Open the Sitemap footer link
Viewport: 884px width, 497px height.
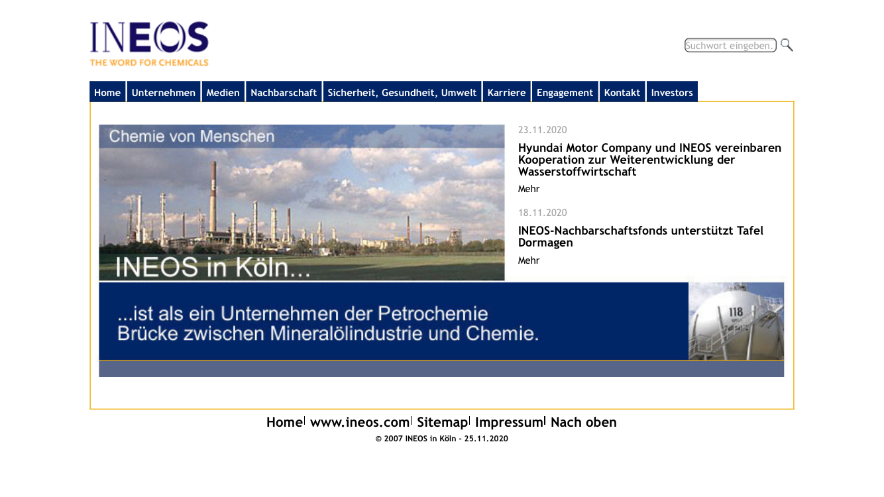(442, 422)
